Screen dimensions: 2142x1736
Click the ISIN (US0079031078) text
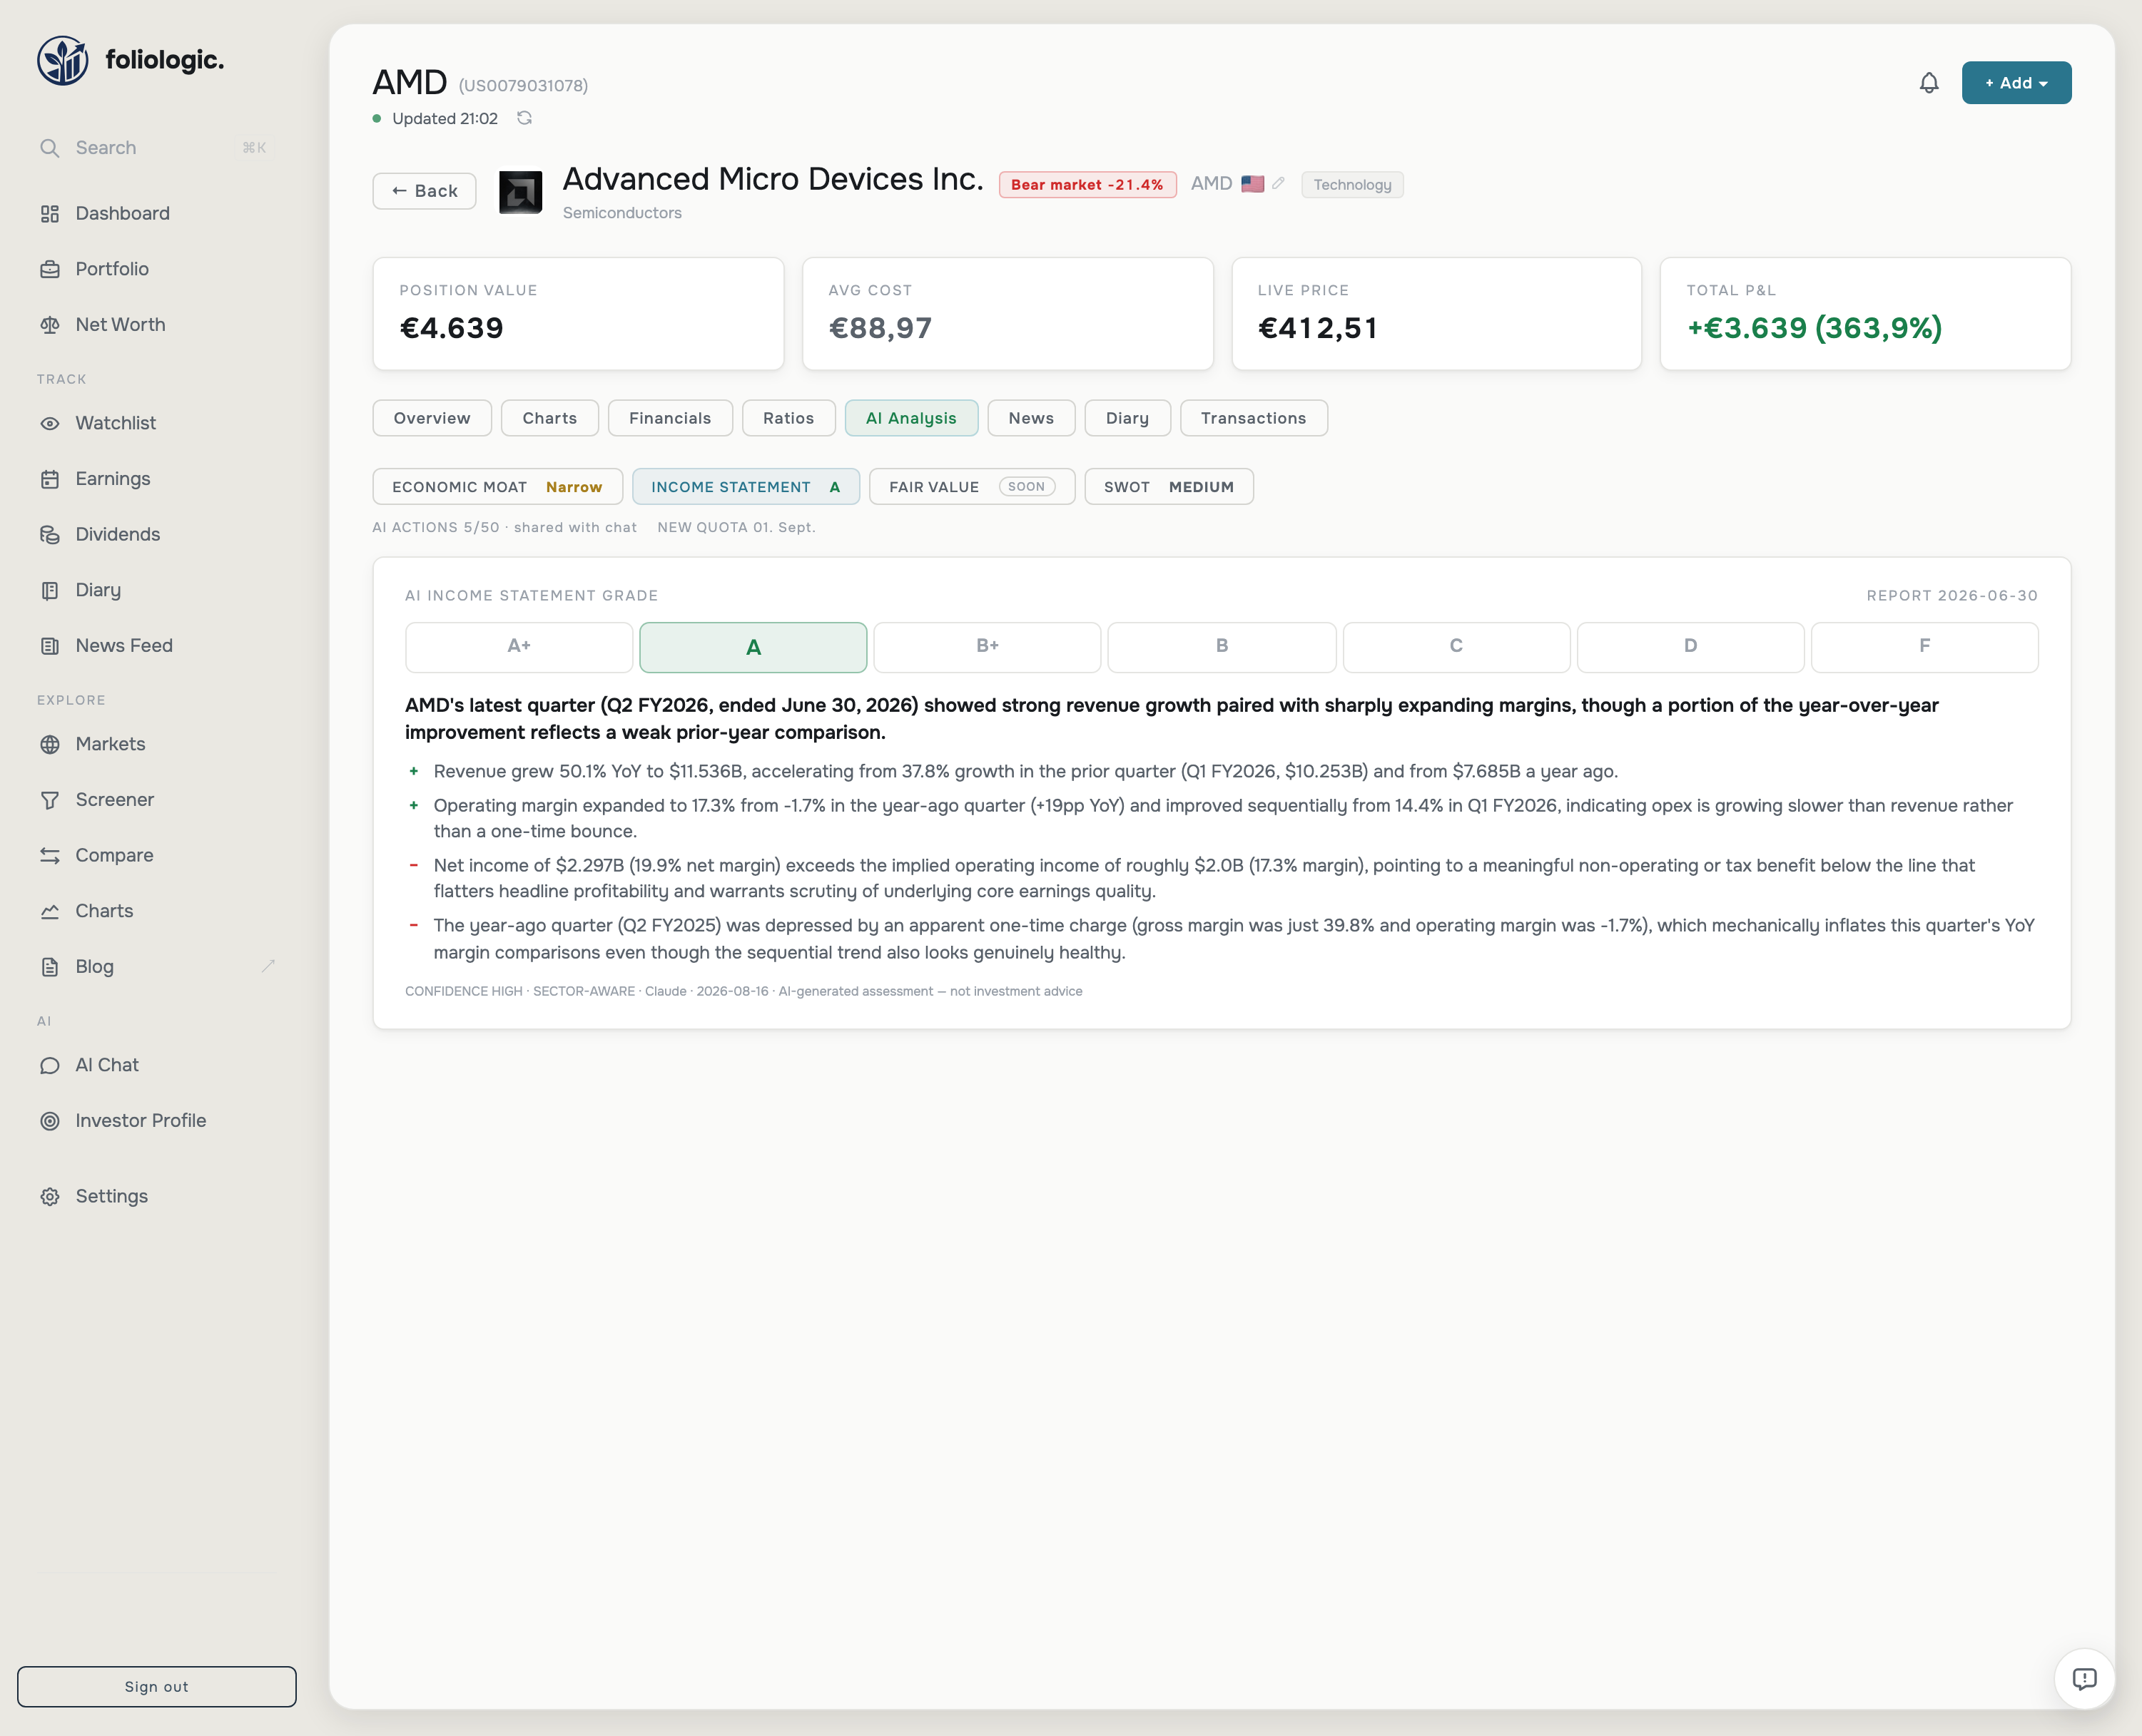523,86
